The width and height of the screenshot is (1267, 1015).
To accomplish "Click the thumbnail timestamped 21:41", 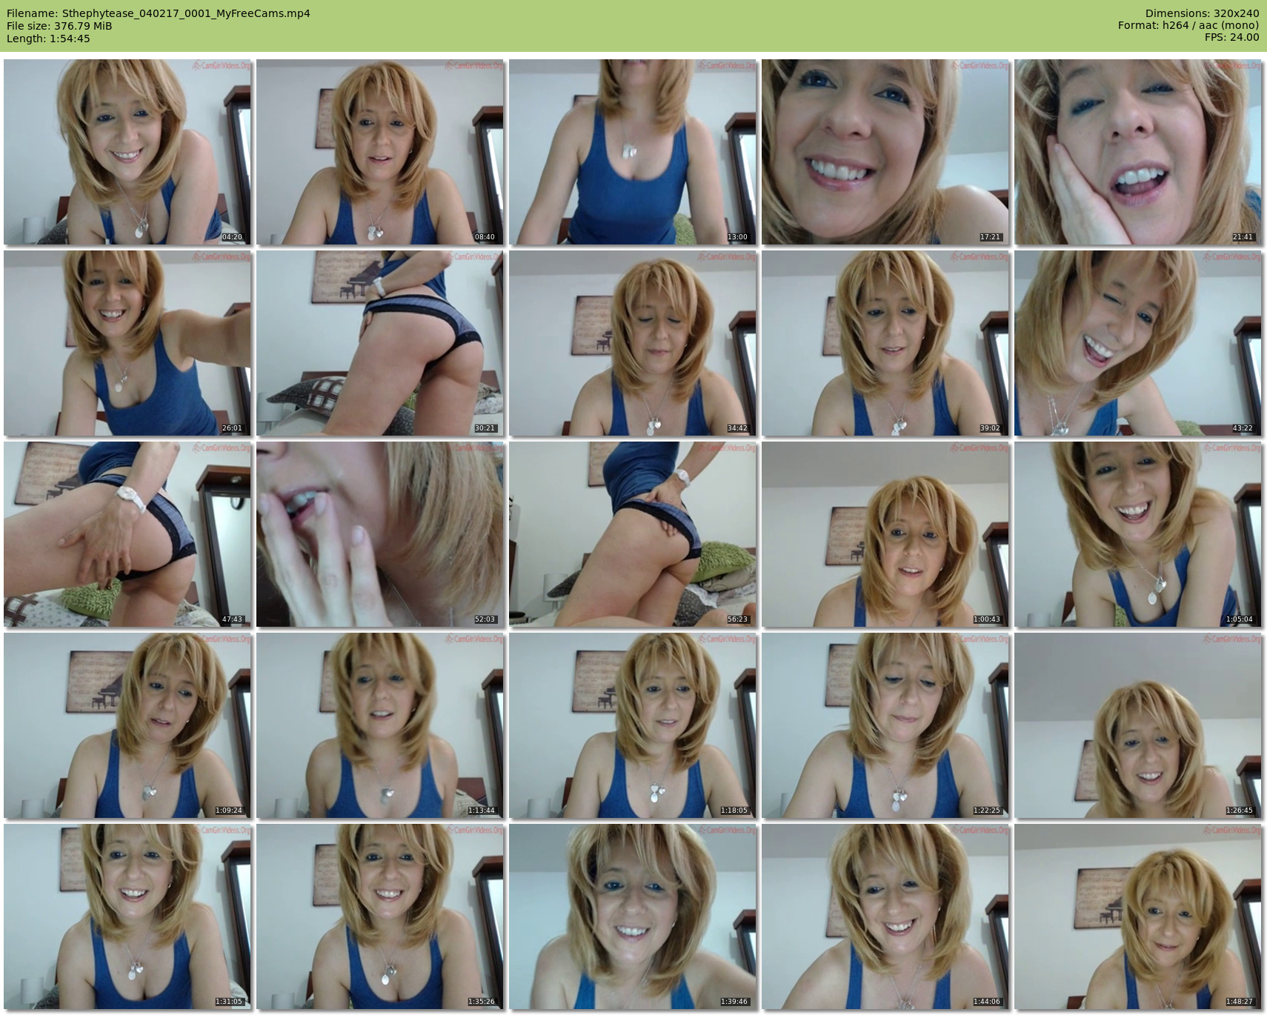I will click(x=1138, y=152).
